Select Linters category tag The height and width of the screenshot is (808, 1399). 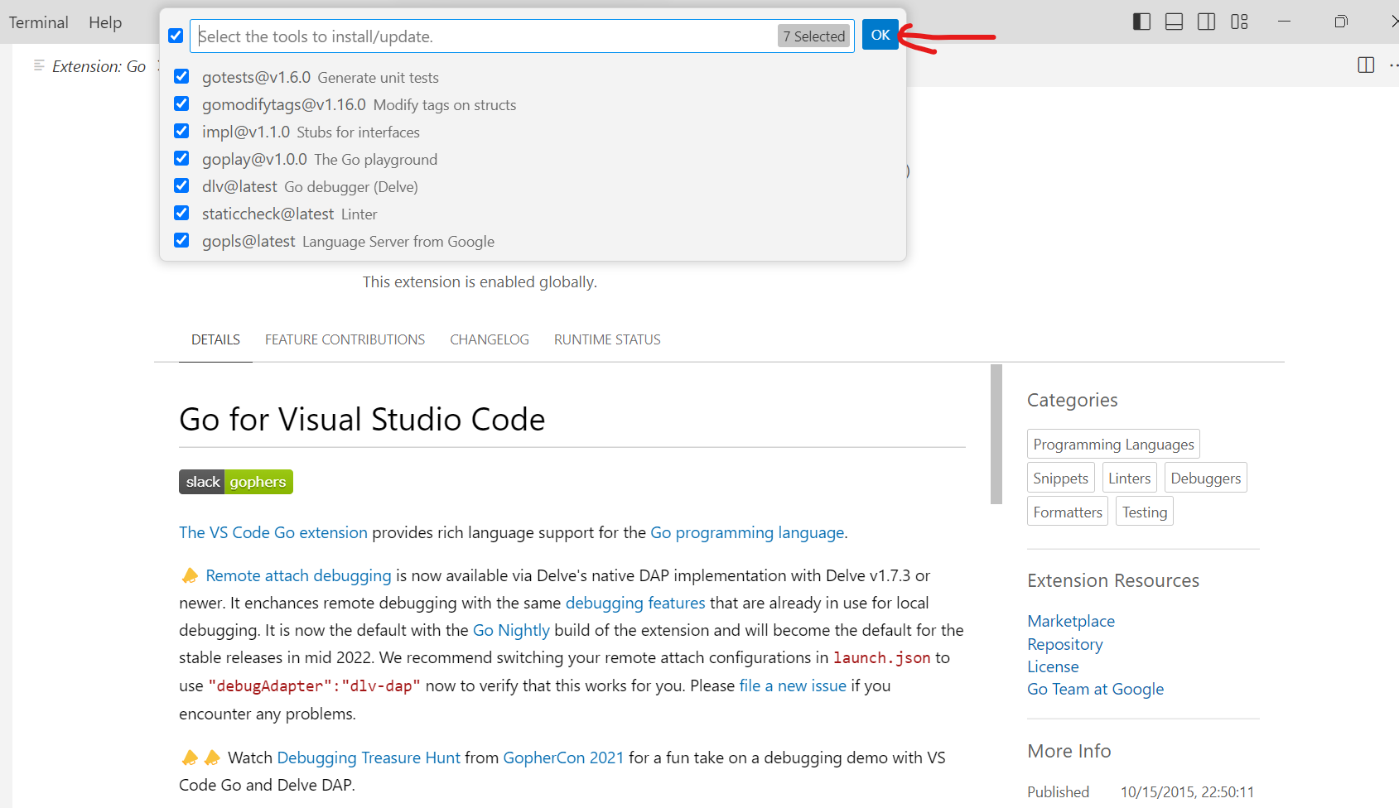[1129, 478]
